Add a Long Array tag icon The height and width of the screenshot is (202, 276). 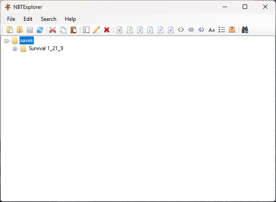pos(201,30)
